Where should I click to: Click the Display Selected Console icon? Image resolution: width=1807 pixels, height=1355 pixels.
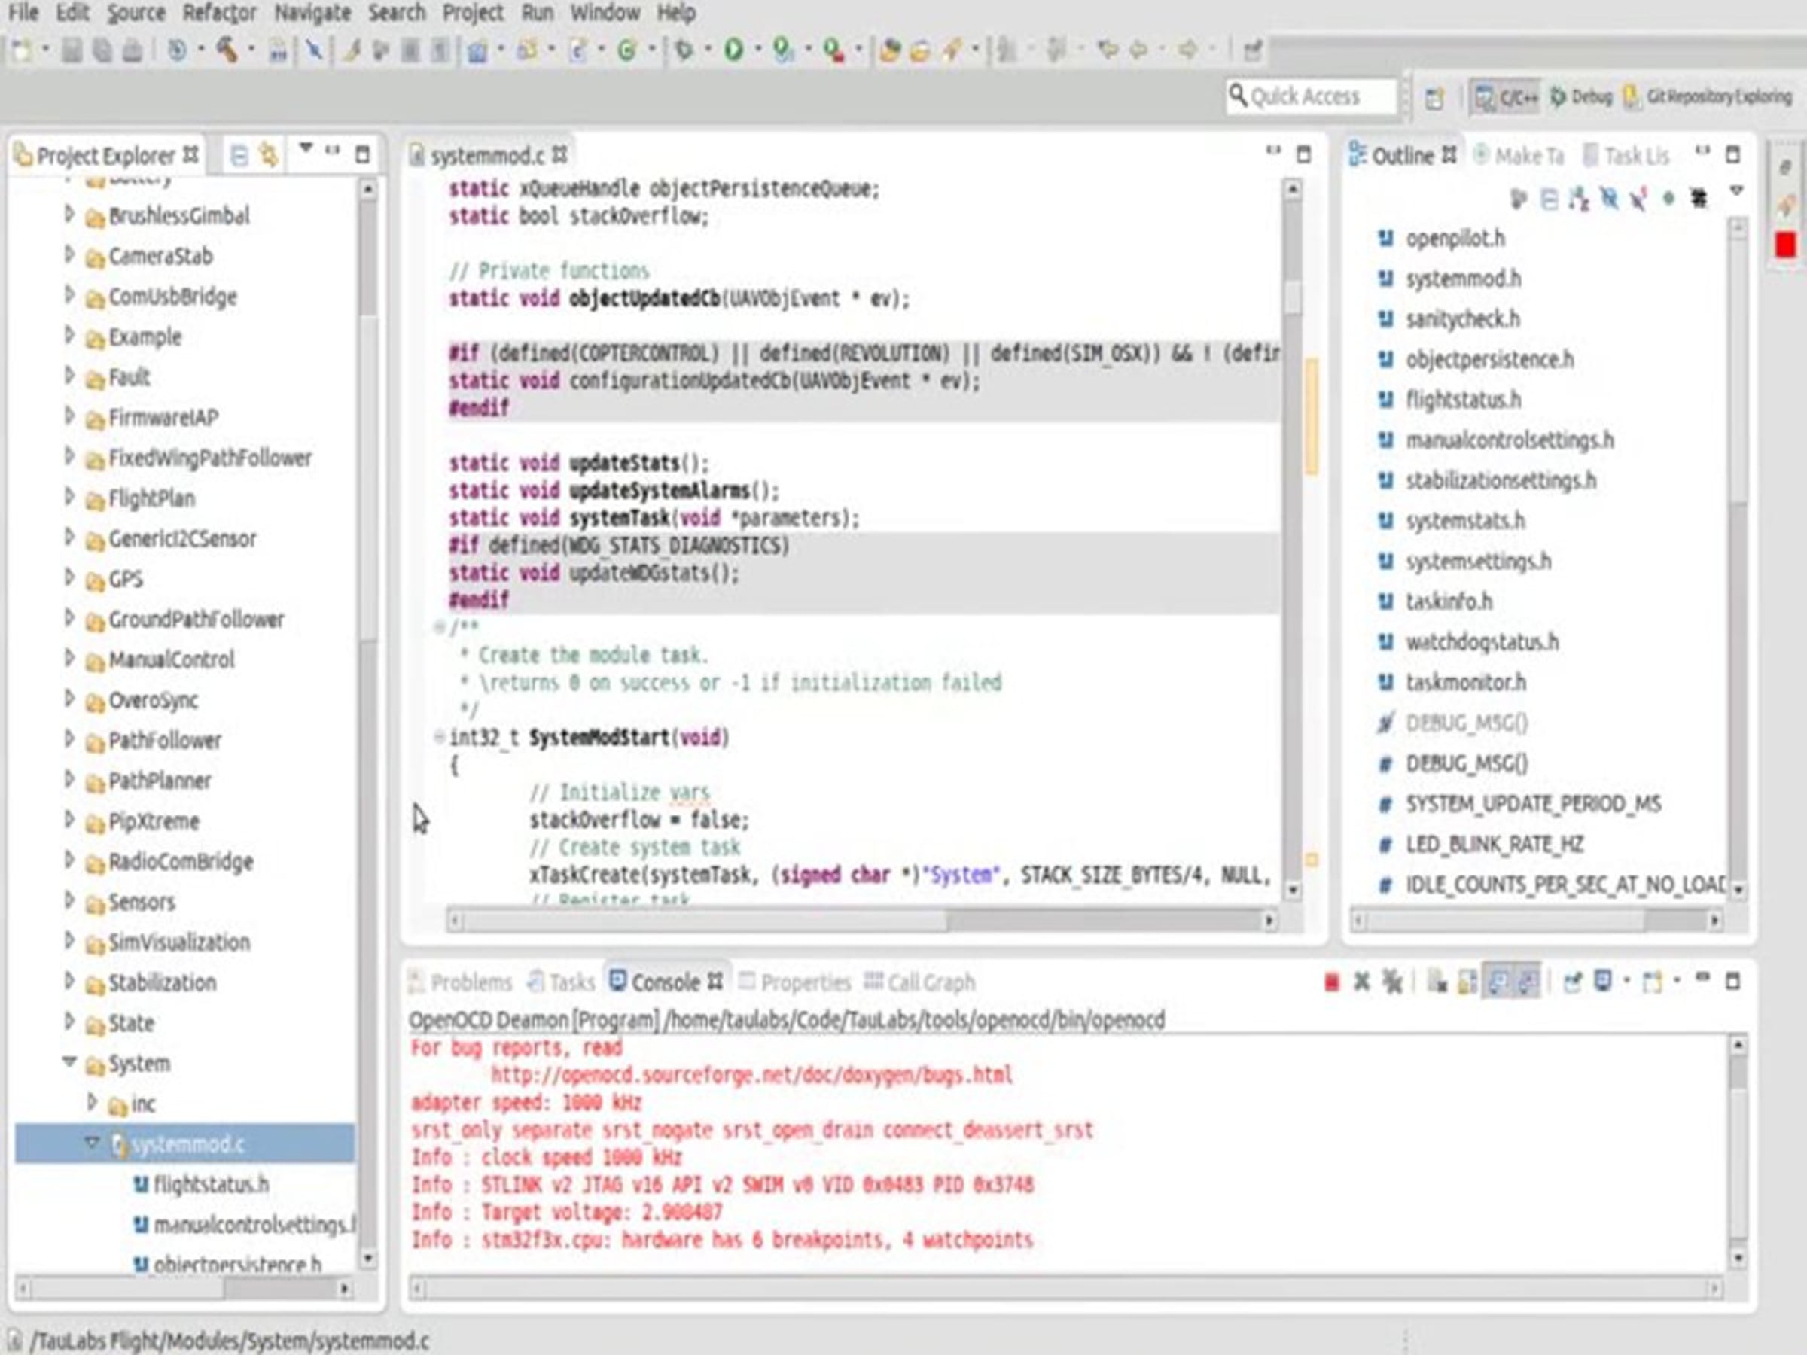pyautogui.click(x=1603, y=982)
